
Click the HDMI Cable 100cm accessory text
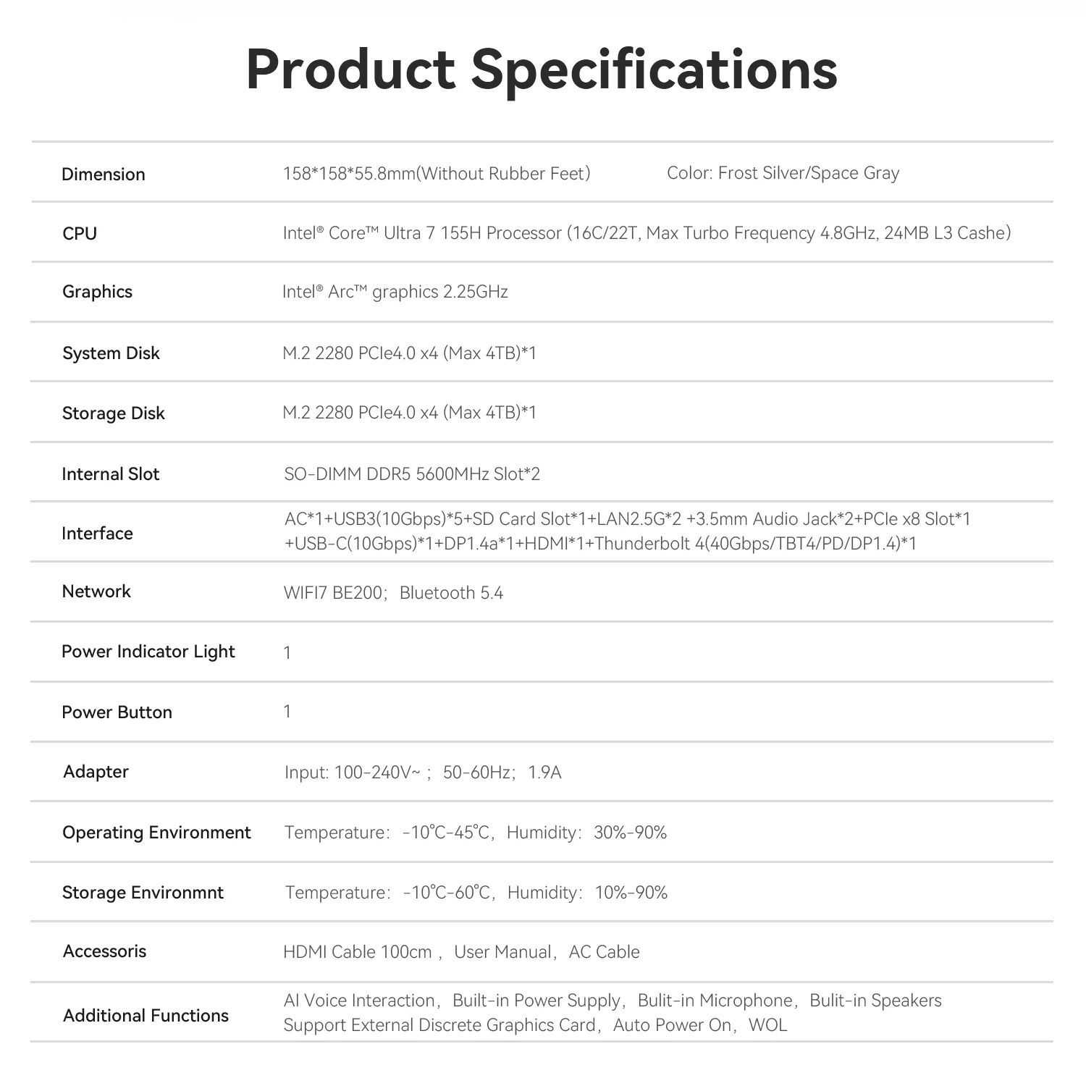pos(357,952)
